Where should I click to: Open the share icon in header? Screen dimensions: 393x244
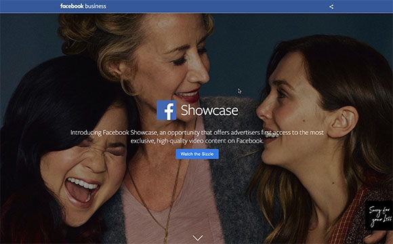331,7
